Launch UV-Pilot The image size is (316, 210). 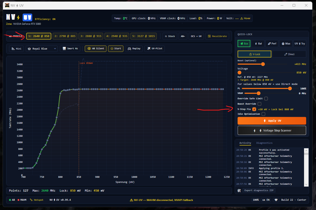[x=155, y=48]
